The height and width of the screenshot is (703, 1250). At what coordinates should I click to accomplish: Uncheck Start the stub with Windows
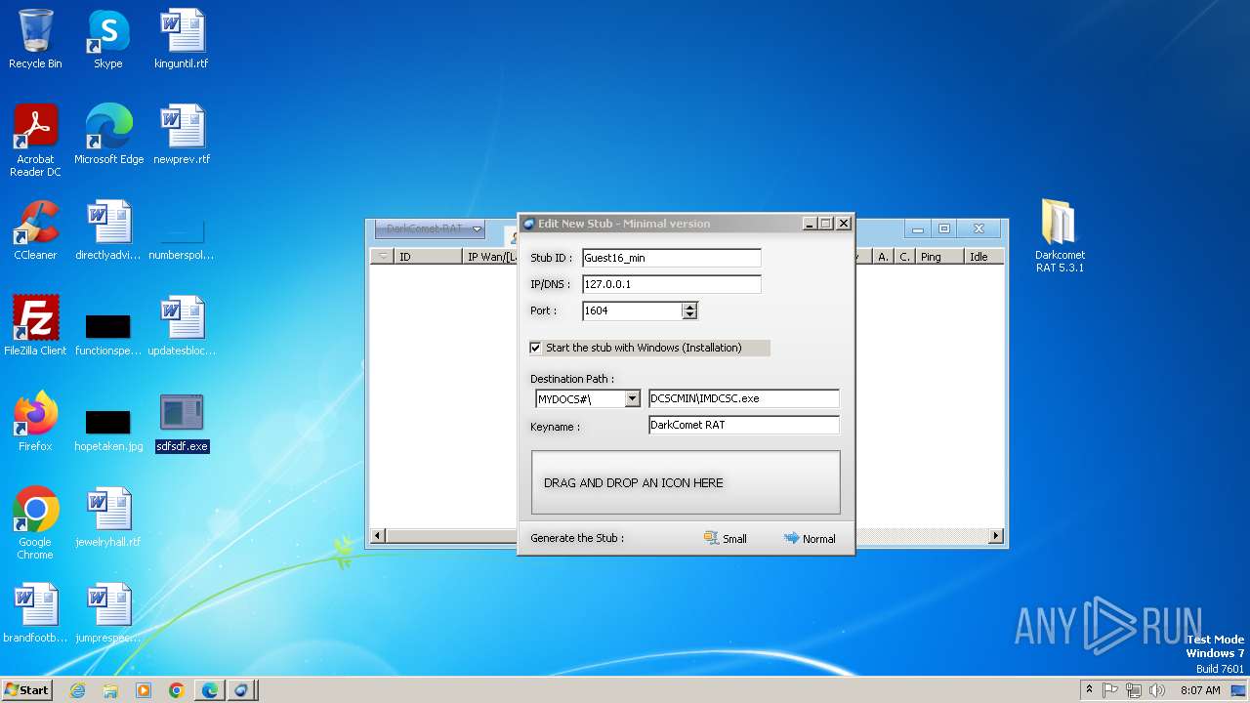tap(535, 348)
